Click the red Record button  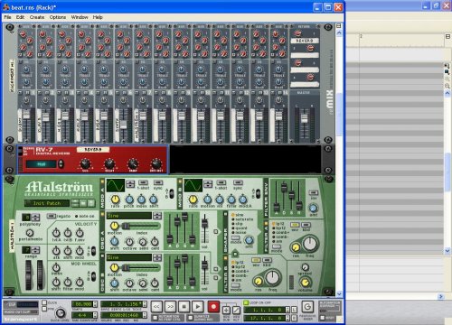[x=213, y=307]
